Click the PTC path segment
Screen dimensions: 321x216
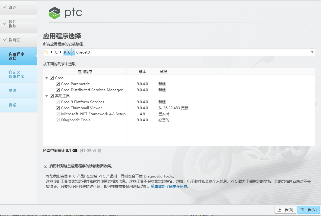tap(67, 52)
